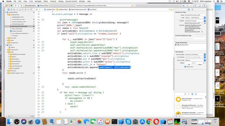Viewport: 225px width, 126px height.
Task: Open Photos from the Dock
Action: [x=79, y=121]
